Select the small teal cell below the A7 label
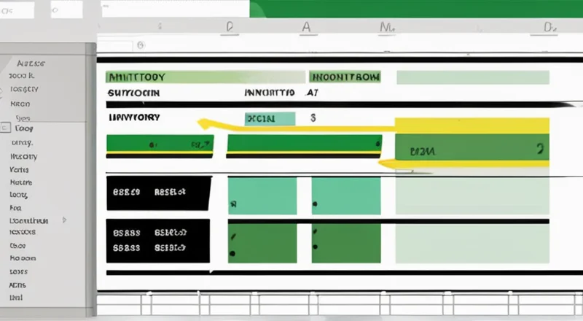The height and width of the screenshot is (321, 583). (x=270, y=118)
